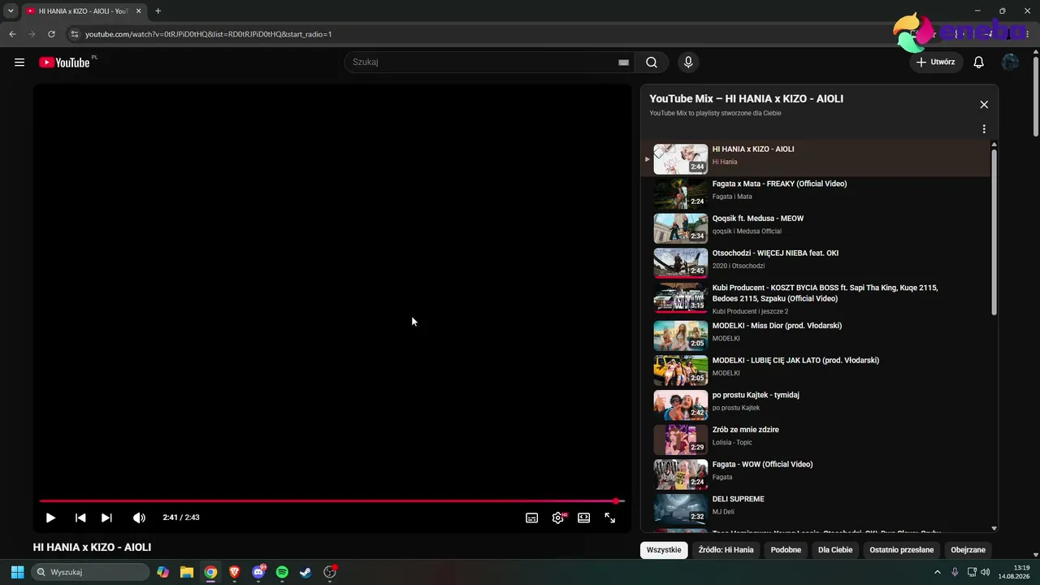1040x585 pixels.
Task: Seek on the red video progress bar
Action: click(x=331, y=500)
